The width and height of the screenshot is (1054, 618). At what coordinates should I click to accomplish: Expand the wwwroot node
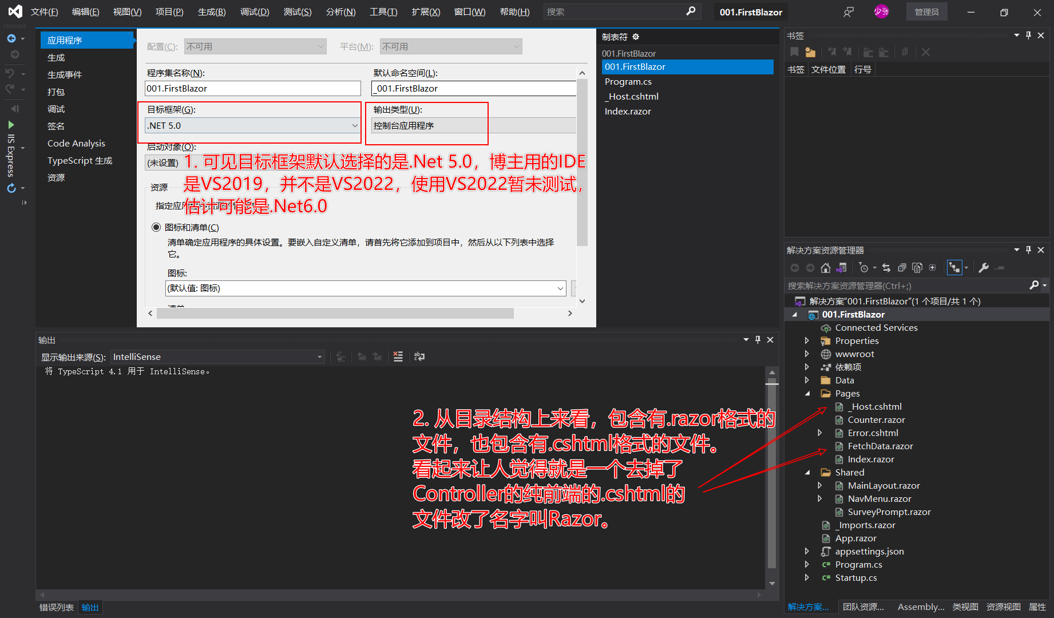click(807, 354)
